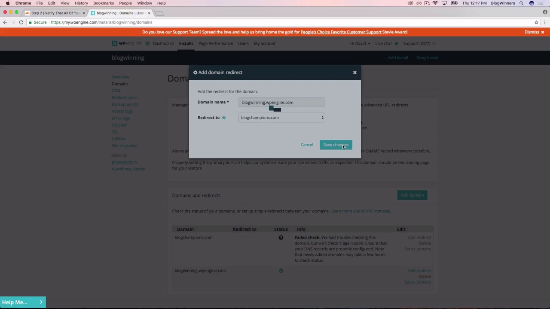Click the Siri menu bar icon

(x=532, y=3)
